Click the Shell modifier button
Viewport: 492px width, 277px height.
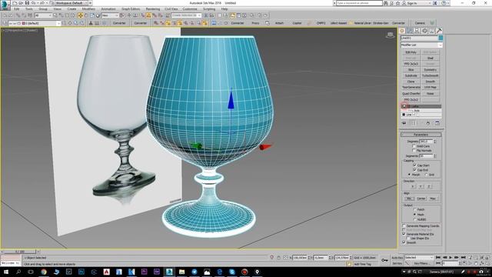[430, 58]
